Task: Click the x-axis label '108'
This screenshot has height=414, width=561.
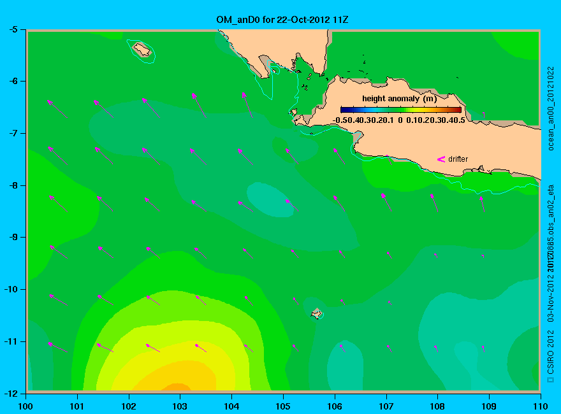Action: [437, 406]
